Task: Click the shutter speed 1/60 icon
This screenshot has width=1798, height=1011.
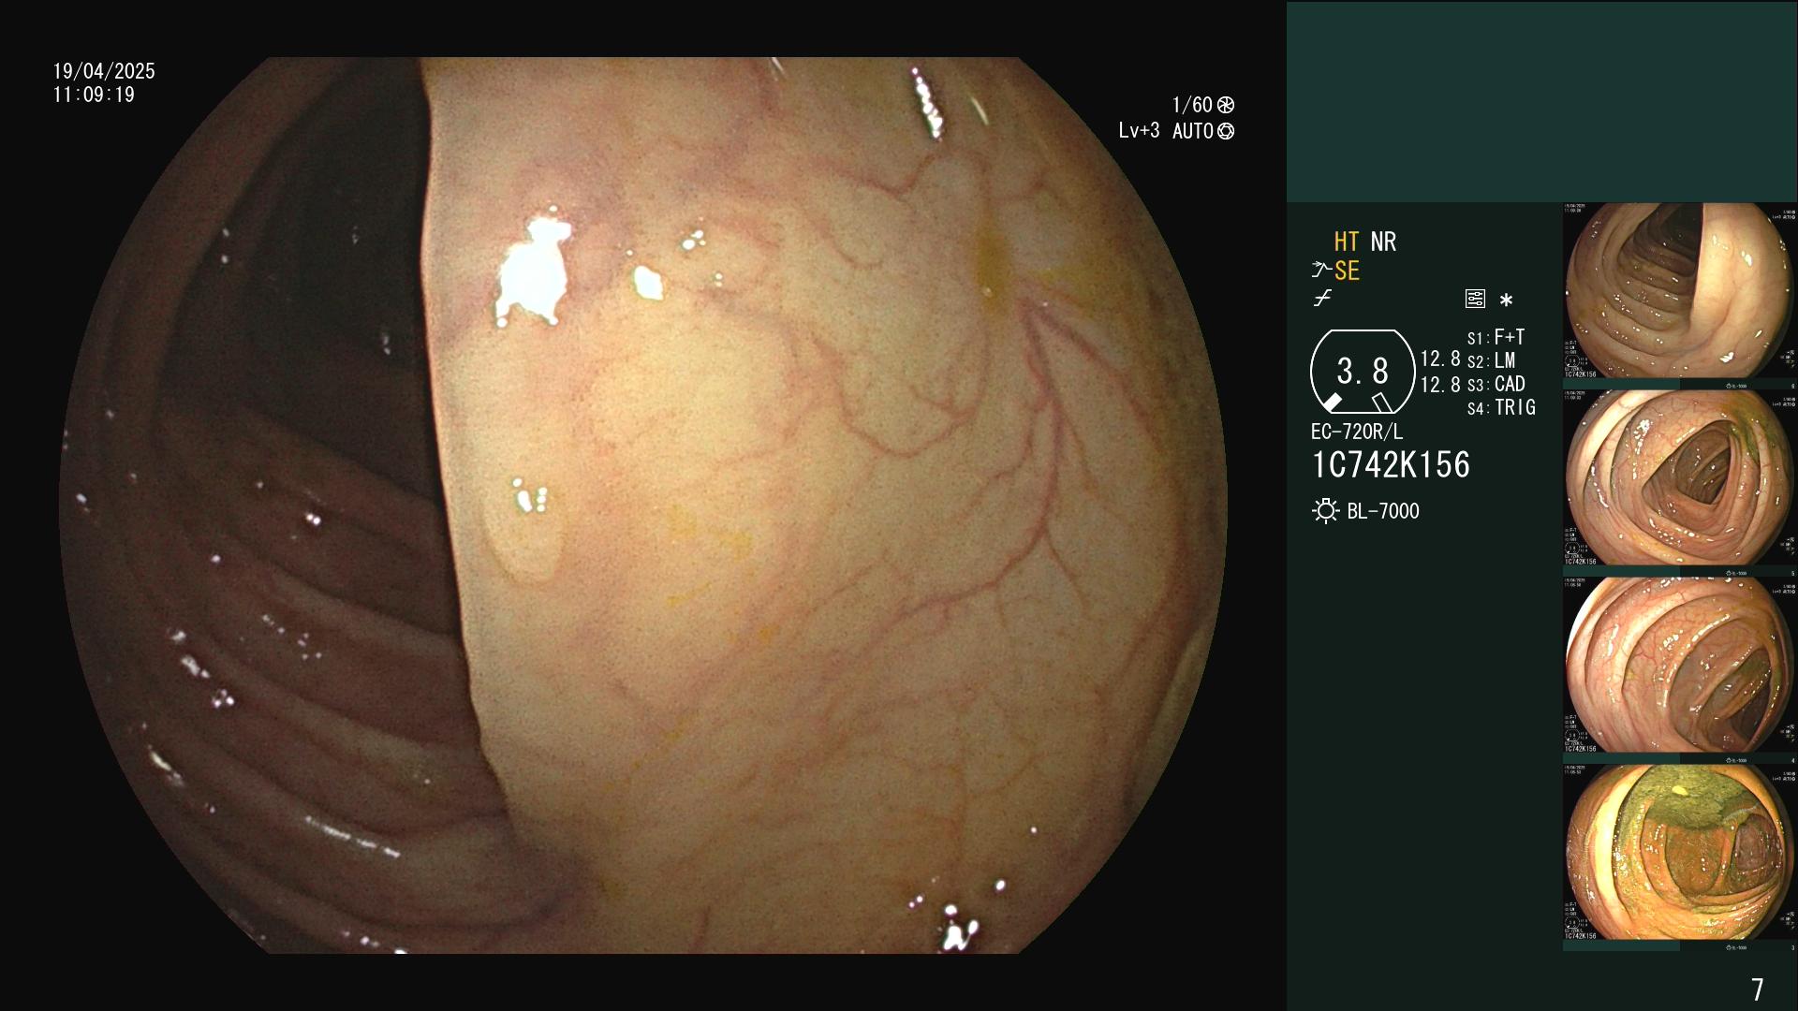Action: pos(1225,105)
